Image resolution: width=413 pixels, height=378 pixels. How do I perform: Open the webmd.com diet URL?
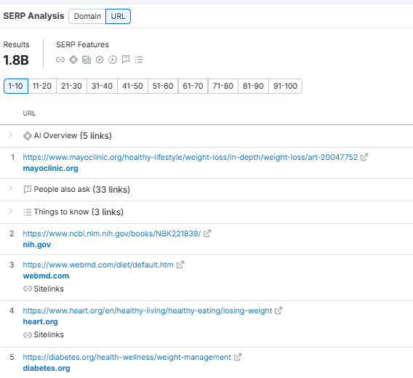(98, 265)
